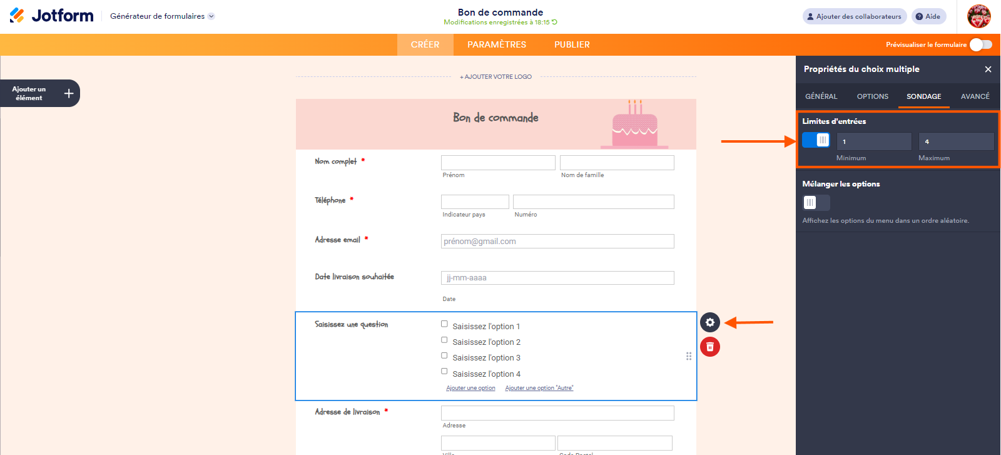
Task: Click Ajouter des collaborateurs button
Action: [855, 16]
